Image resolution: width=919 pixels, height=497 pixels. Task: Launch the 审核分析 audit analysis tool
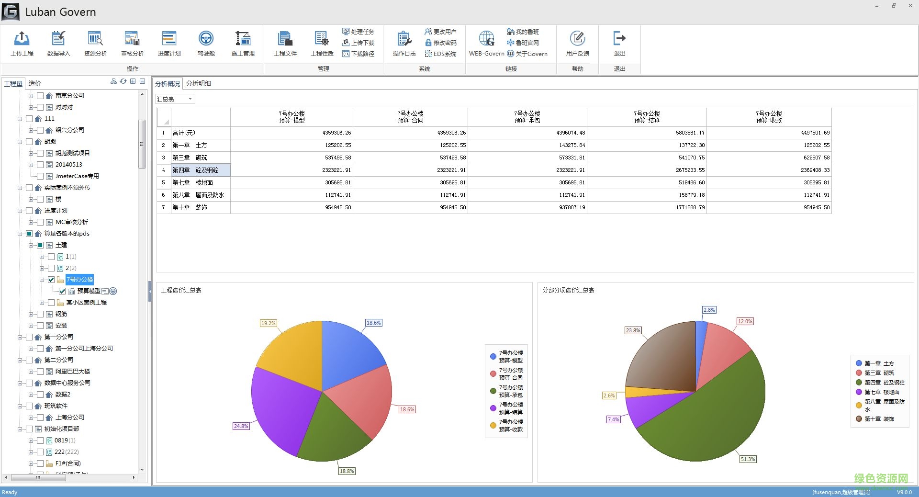click(132, 39)
